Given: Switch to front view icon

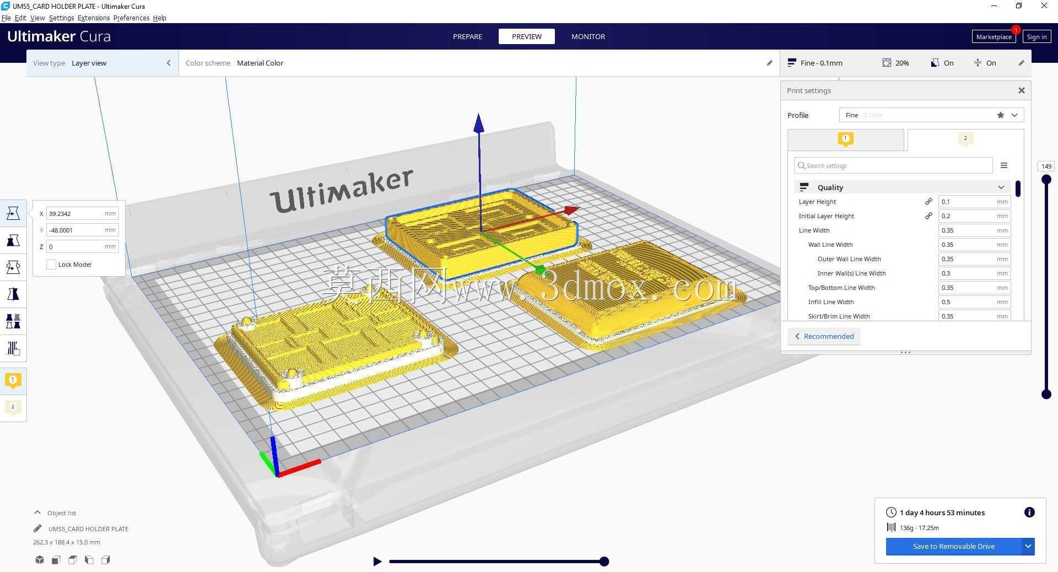Looking at the screenshot, I should (56, 560).
